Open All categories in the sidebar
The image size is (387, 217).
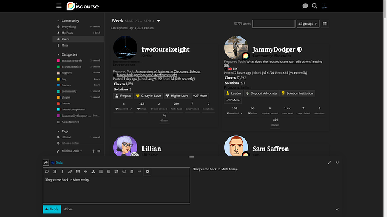(x=79, y=122)
